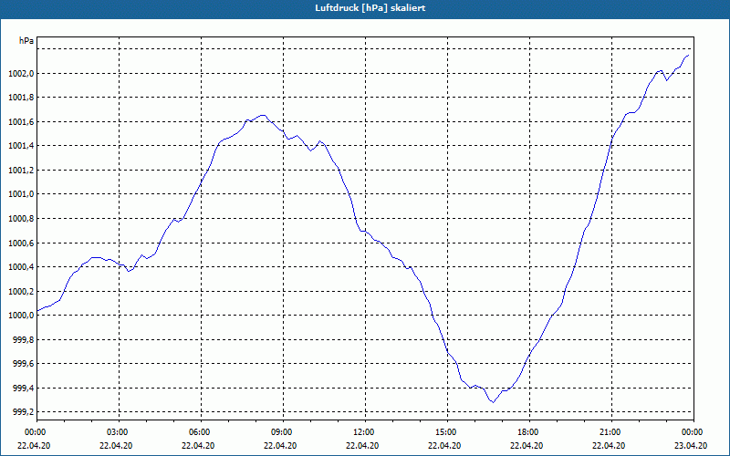This screenshot has height=456, width=730.
Task: Select the 1001,0 y-axis label
Action: click(21, 194)
